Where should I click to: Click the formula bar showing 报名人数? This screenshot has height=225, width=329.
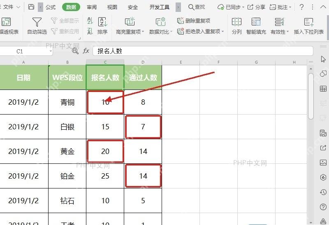pos(203,51)
